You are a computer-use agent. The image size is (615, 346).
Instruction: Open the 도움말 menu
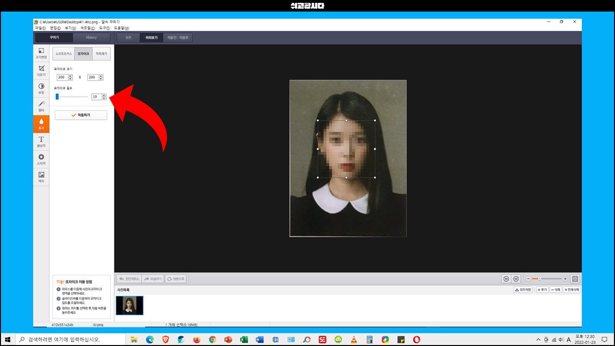coord(122,28)
